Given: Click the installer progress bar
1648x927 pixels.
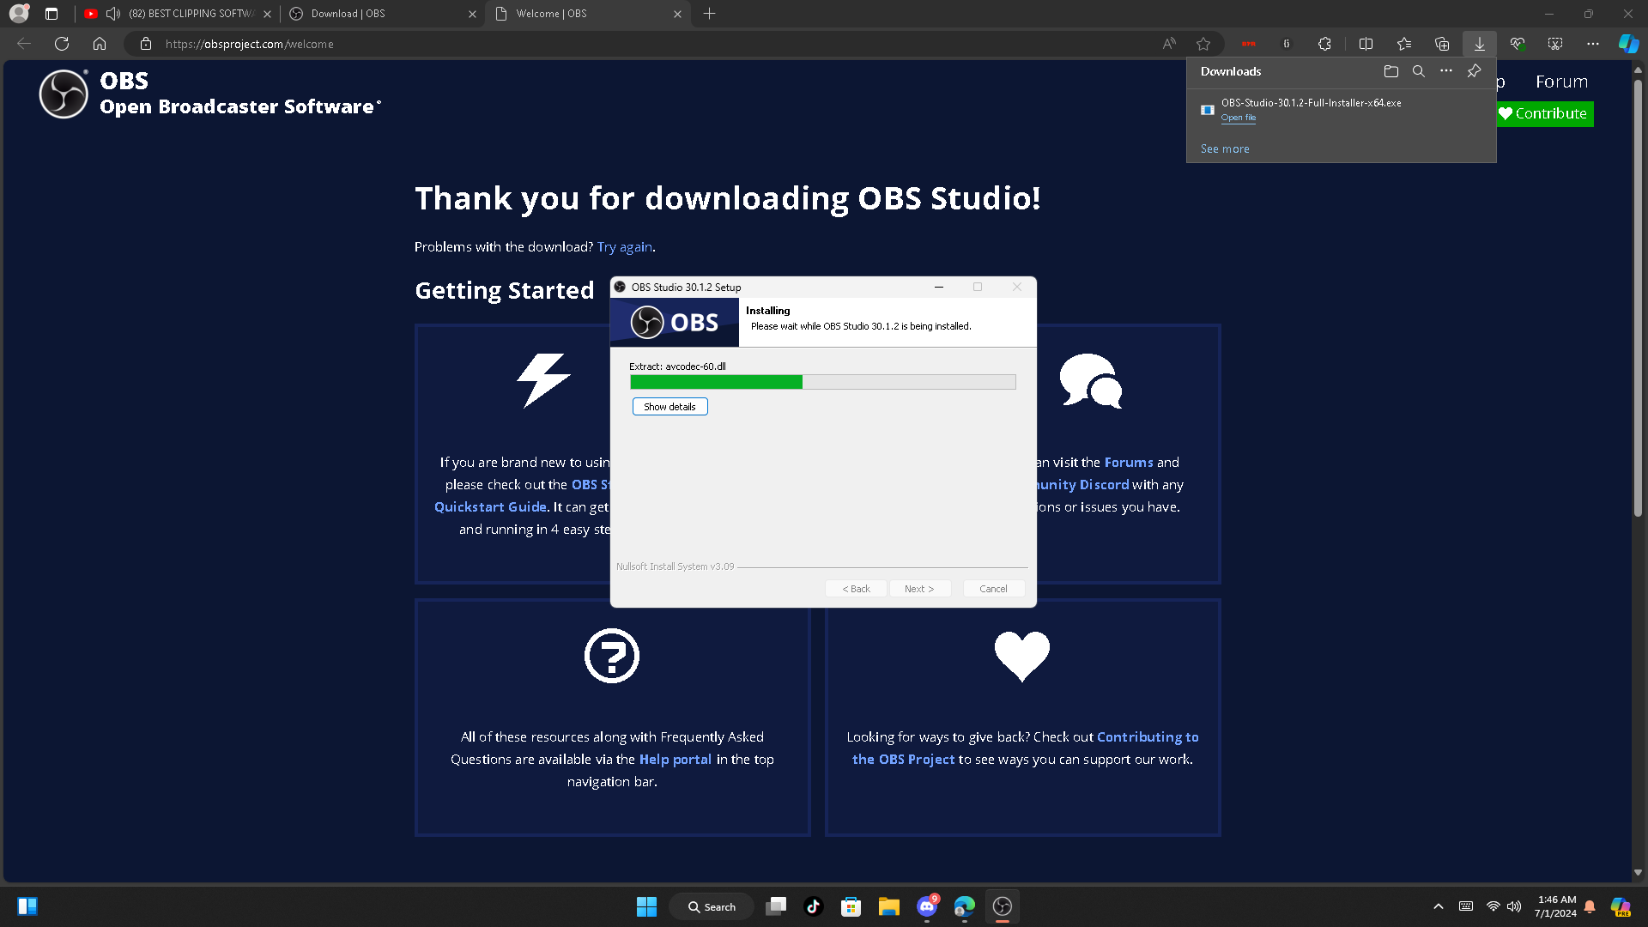Looking at the screenshot, I should click(x=822, y=382).
